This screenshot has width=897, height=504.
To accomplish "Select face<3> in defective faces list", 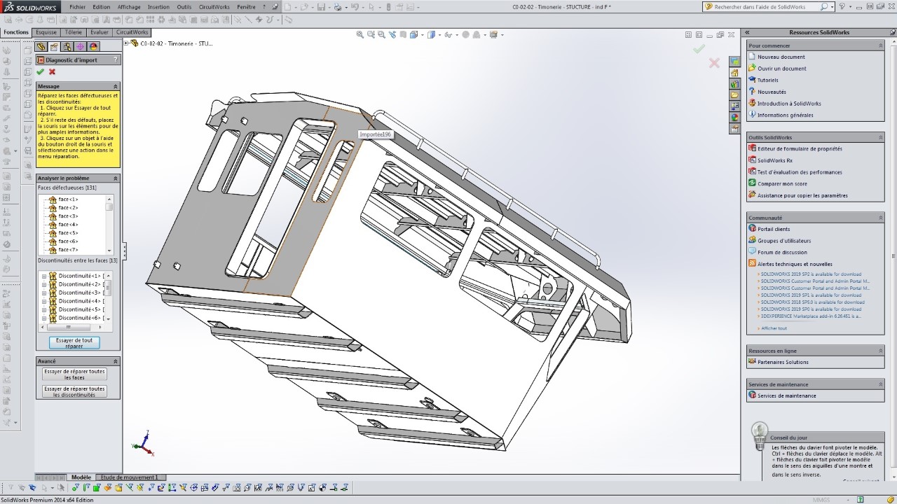I will click(68, 216).
